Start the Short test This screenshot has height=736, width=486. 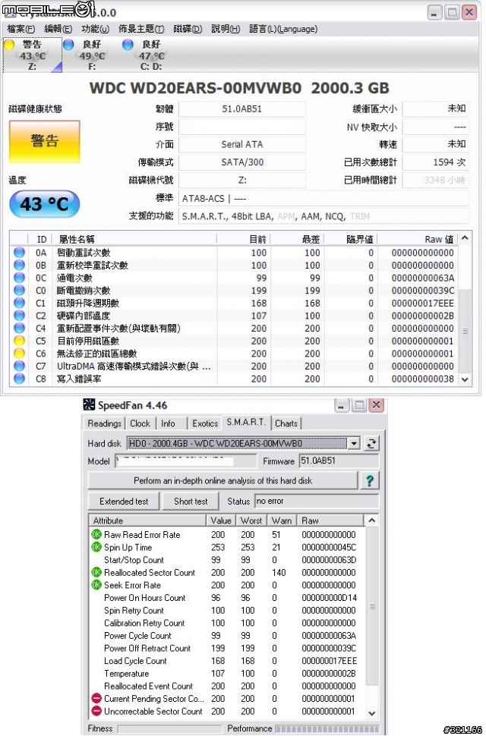click(x=191, y=502)
